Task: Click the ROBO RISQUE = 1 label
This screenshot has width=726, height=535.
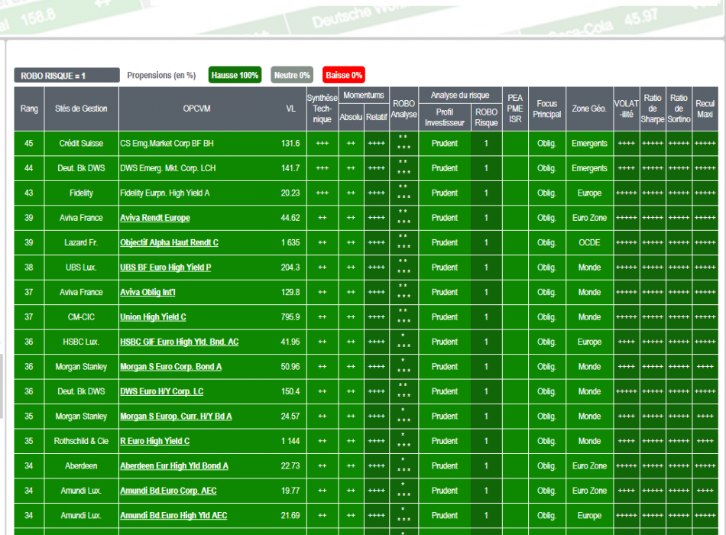Action: (66, 76)
